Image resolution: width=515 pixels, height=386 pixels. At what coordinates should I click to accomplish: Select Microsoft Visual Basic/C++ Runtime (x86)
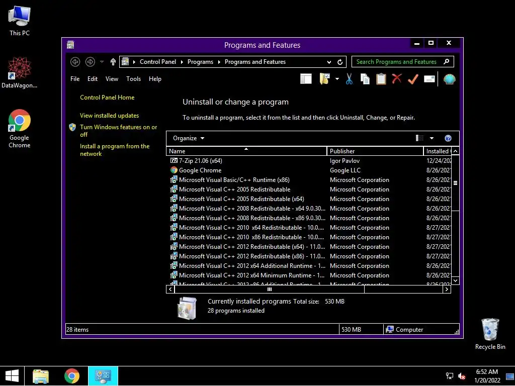tap(230, 180)
